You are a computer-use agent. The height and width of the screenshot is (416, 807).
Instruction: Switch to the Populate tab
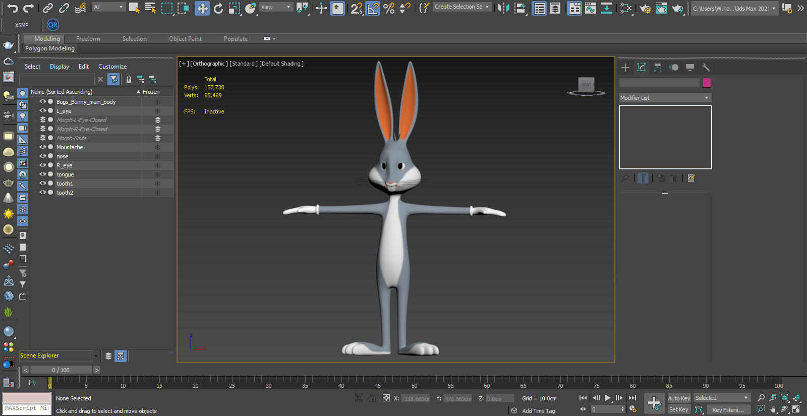tap(236, 39)
